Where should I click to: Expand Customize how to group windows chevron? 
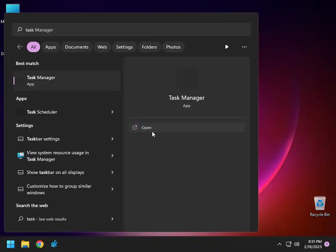(x=112, y=189)
